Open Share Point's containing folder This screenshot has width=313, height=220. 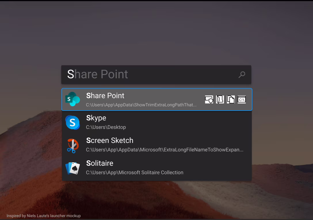click(x=220, y=99)
